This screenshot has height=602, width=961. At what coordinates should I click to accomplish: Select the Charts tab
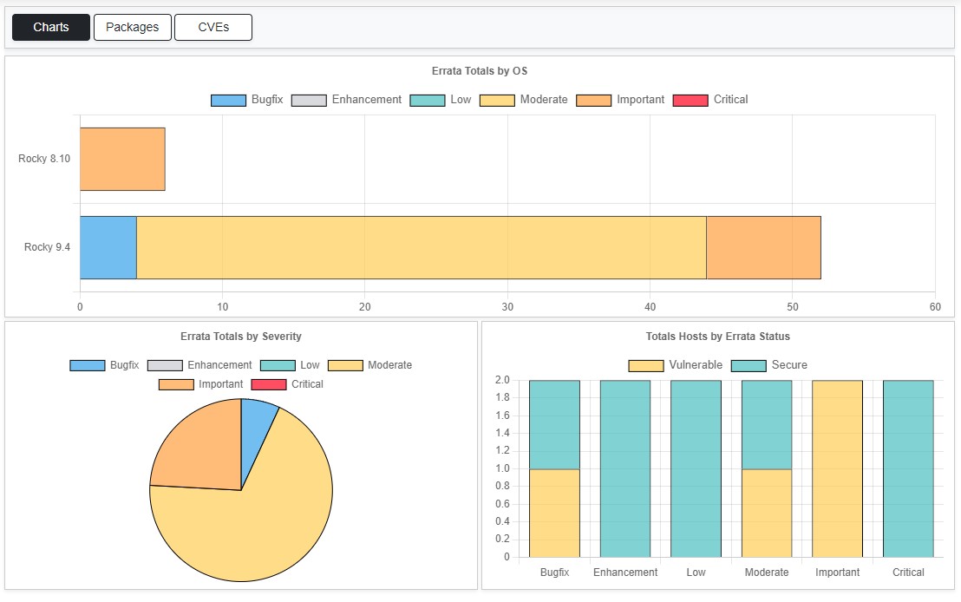[x=51, y=27]
